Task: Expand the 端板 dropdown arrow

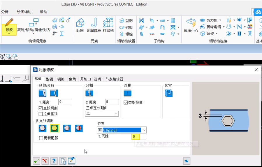Action: tap(217, 34)
